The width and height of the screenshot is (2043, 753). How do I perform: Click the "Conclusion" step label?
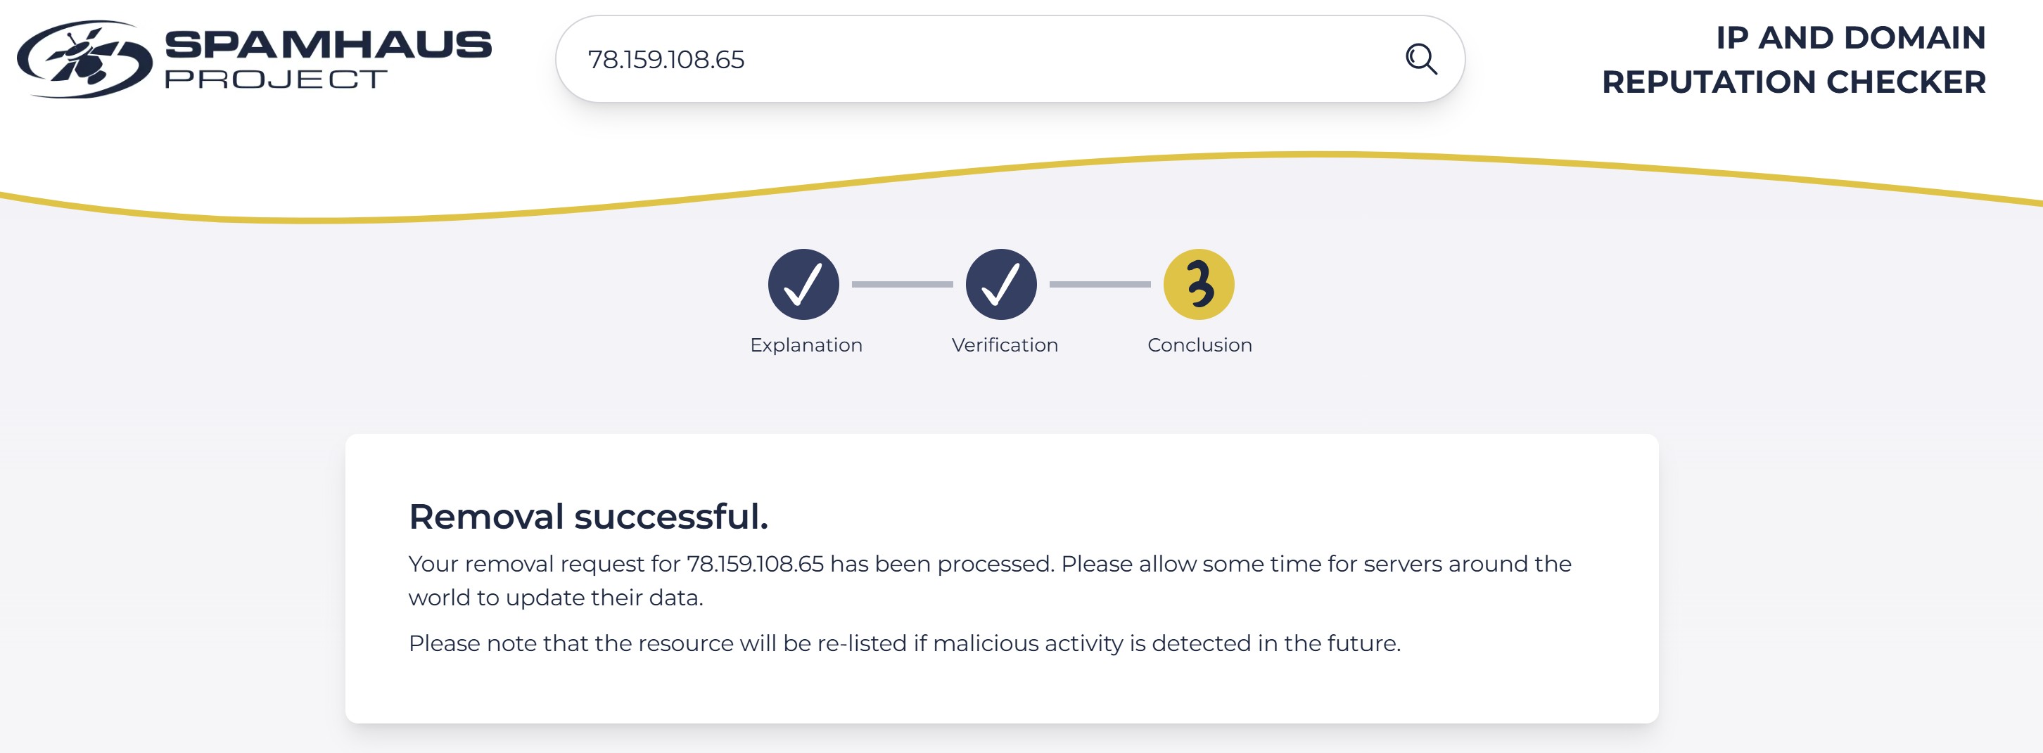(1199, 345)
